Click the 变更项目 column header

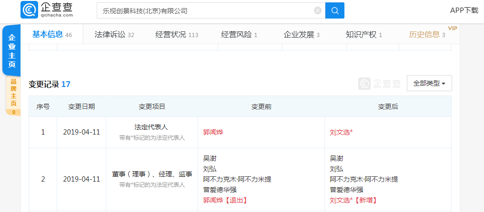(x=152, y=106)
